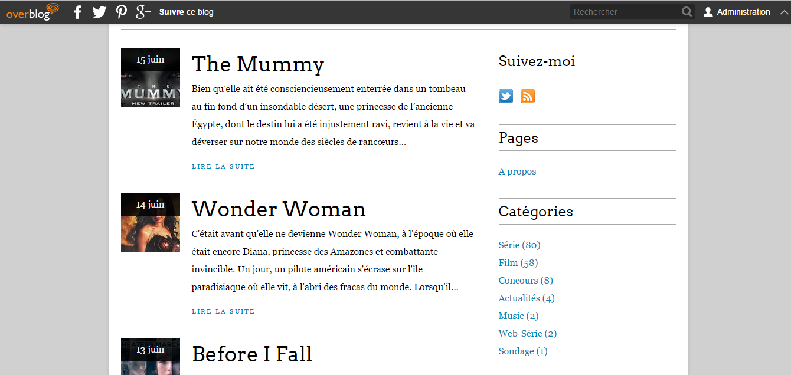Image resolution: width=791 pixels, height=375 pixels.
Task: Open the Facebook share icon
Action: tap(77, 12)
